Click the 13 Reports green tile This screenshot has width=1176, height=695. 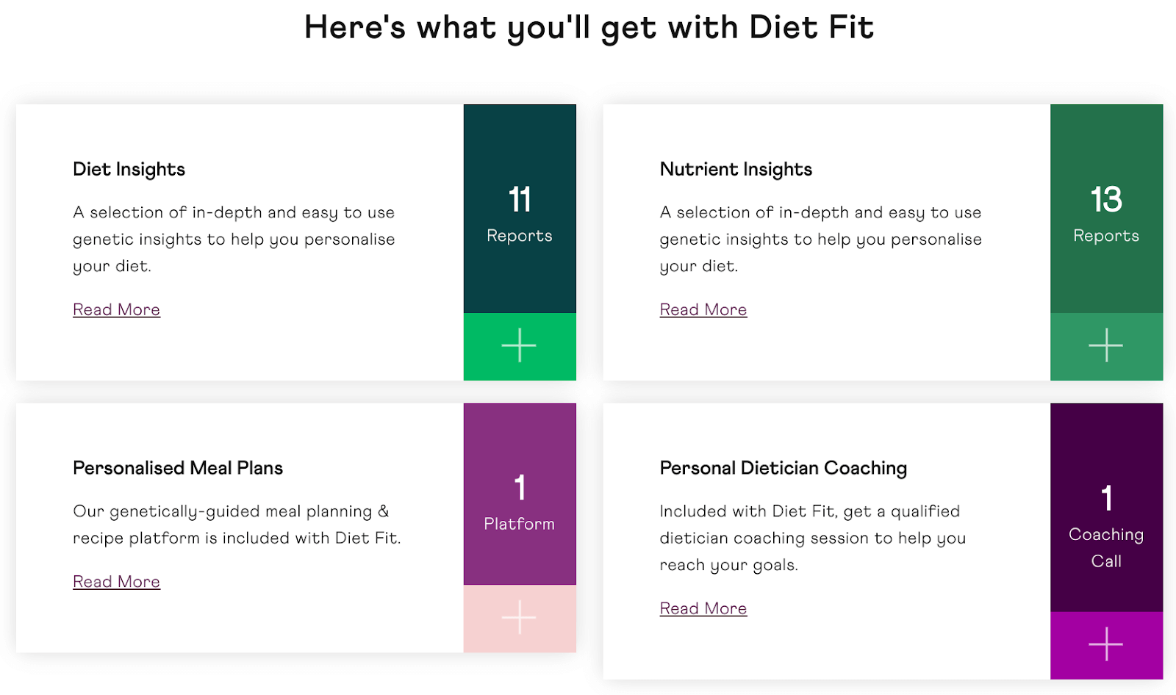pyautogui.click(x=1106, y=209)
